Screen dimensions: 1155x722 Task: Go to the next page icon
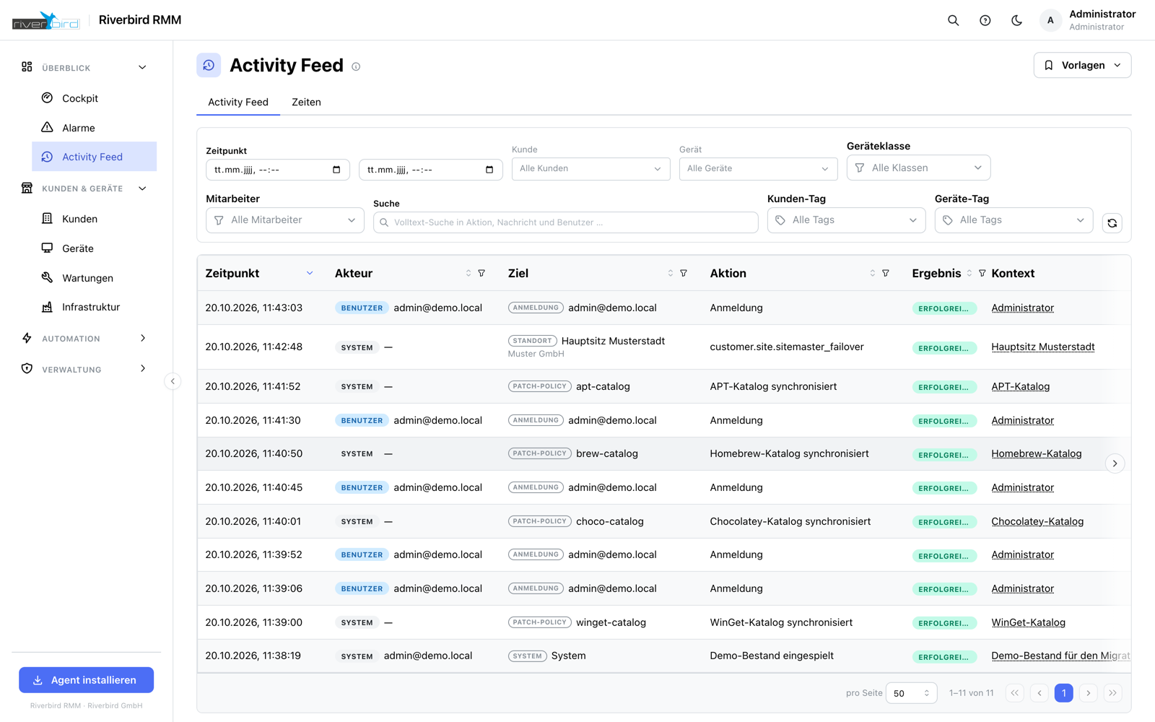click(x=1089, y=693)
